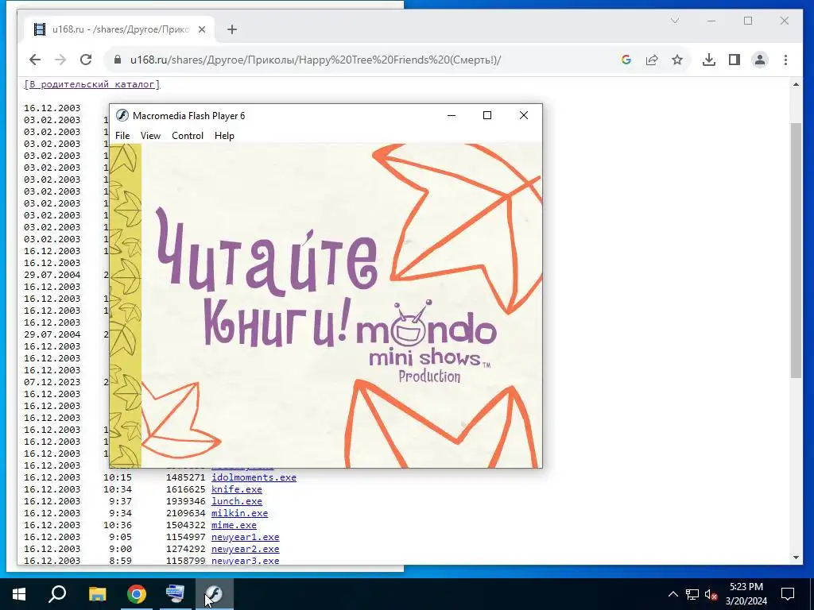Minimize the Flash Player window
Screen dimensions: 814x610
click(x=452, y=115)
